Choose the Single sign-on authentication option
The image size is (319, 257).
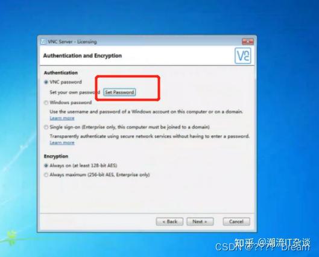point(46,127)
